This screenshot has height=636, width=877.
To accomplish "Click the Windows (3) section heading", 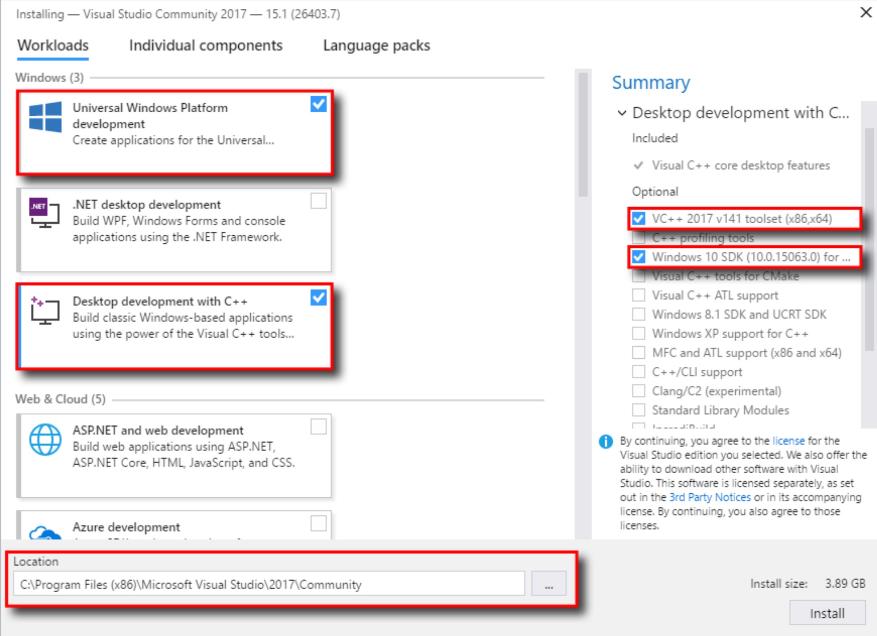I will point(50,77).
